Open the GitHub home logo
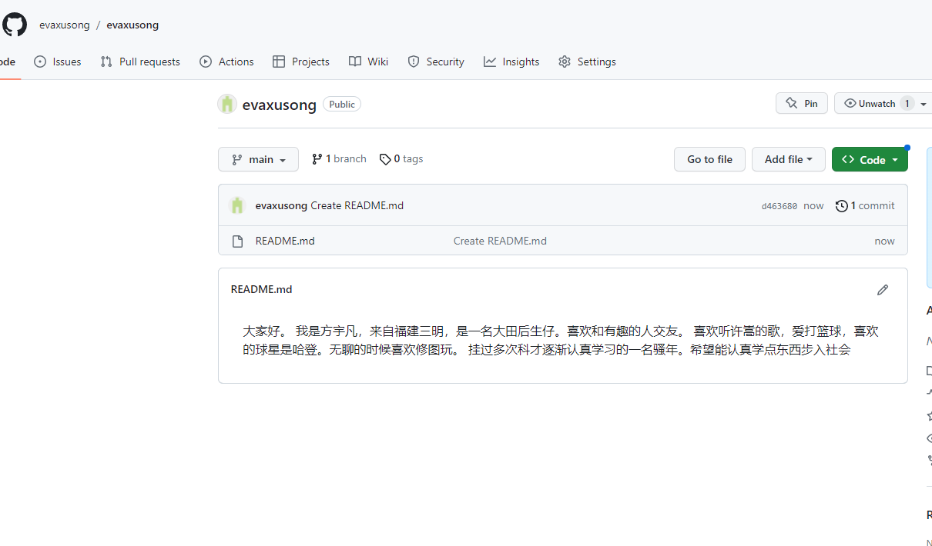The image size is (932, 546). click(x=15, y=25)
